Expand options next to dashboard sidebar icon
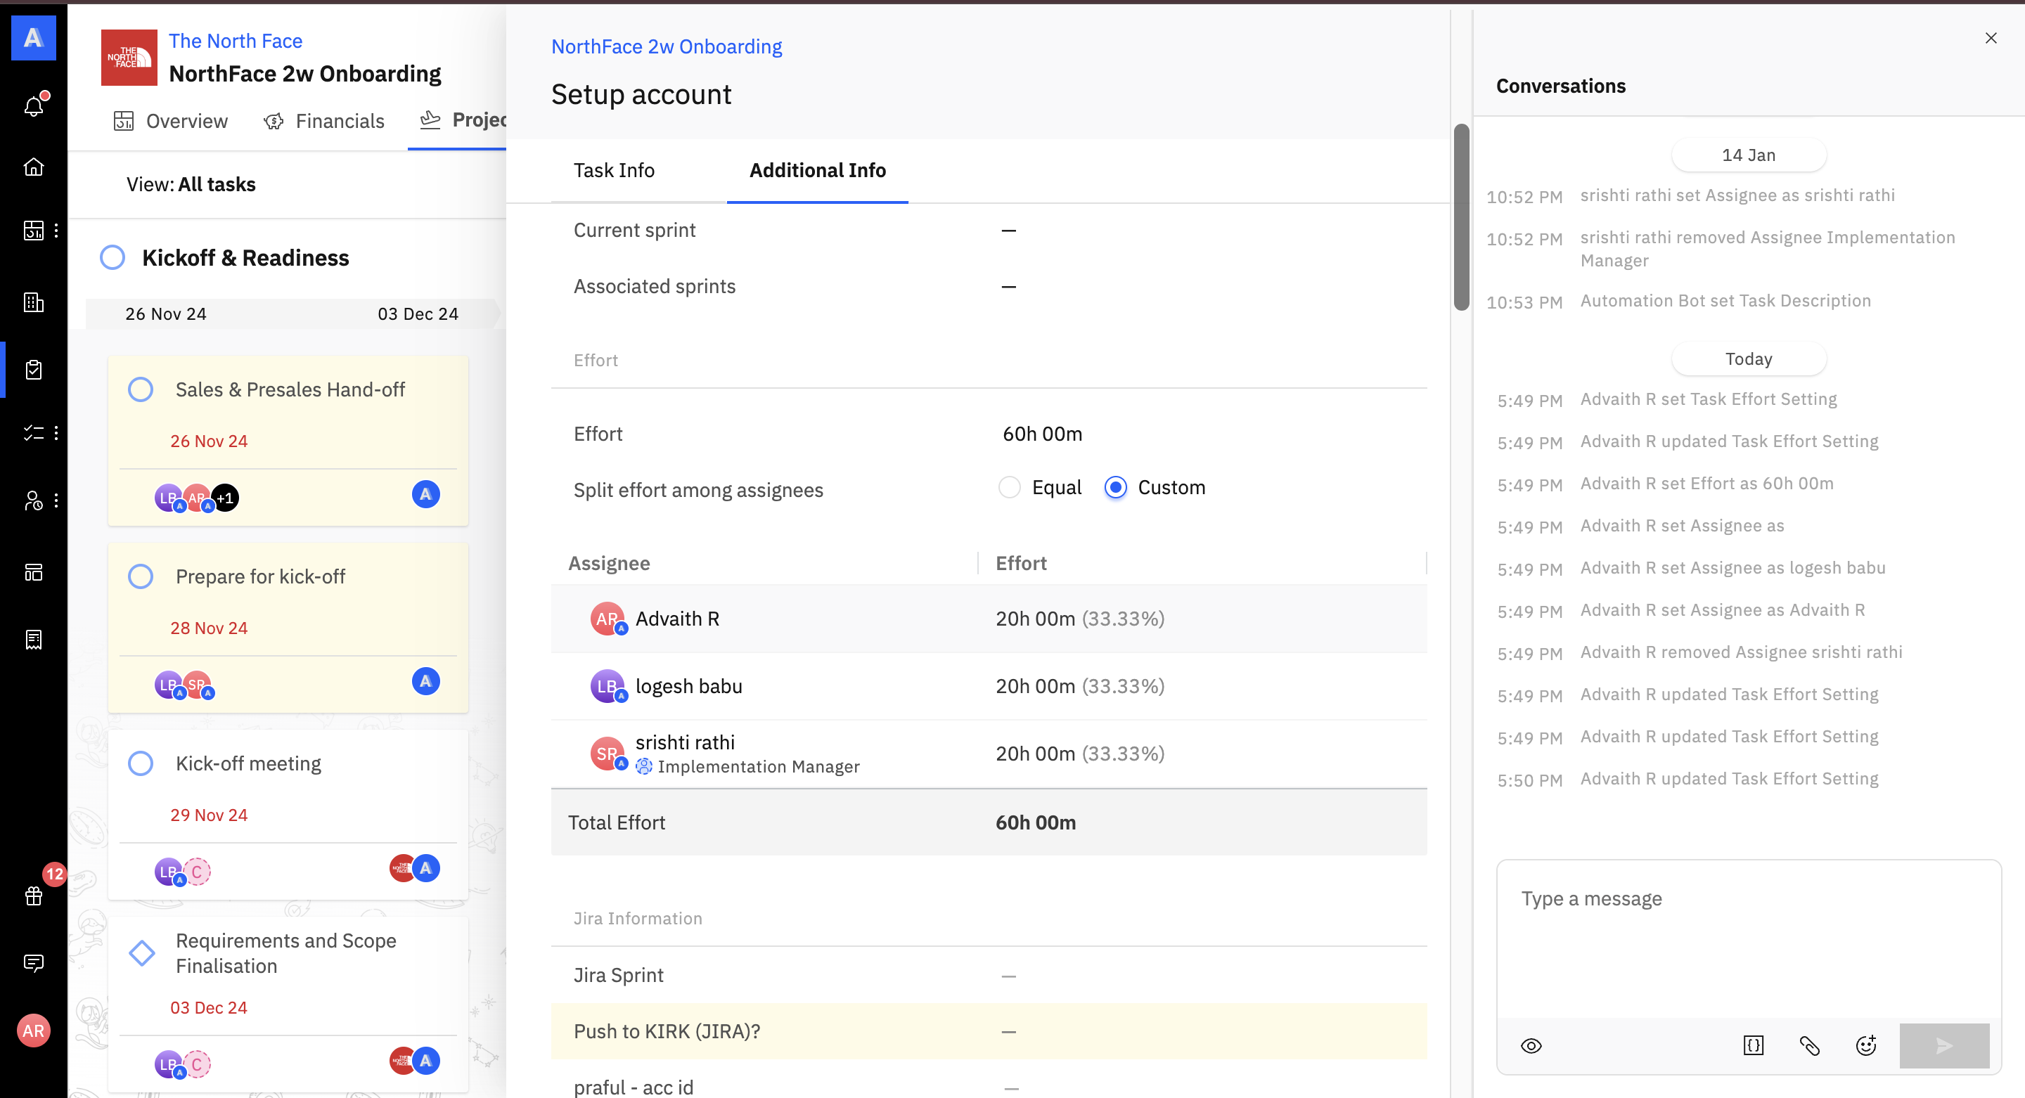 tap(56, 231)
